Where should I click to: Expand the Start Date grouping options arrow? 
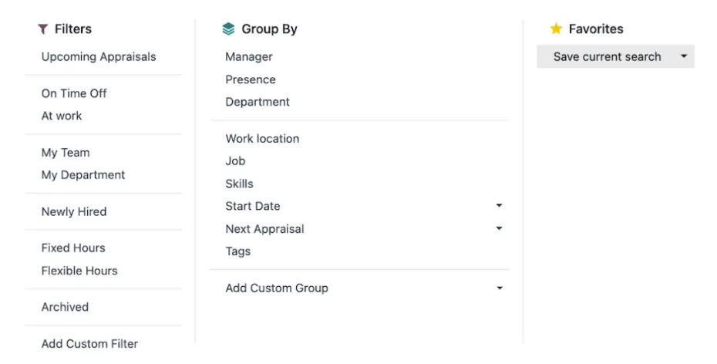click(x=499, y=206)
